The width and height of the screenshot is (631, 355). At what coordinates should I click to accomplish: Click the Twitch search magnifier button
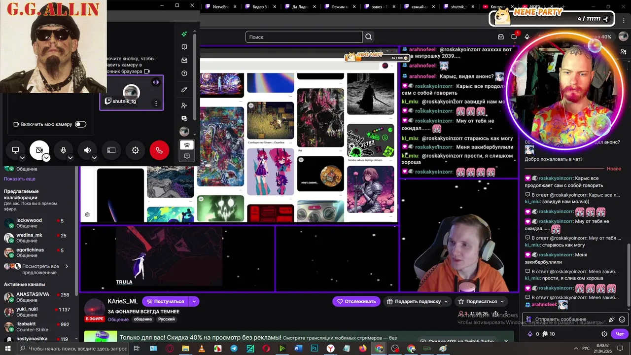369,37
